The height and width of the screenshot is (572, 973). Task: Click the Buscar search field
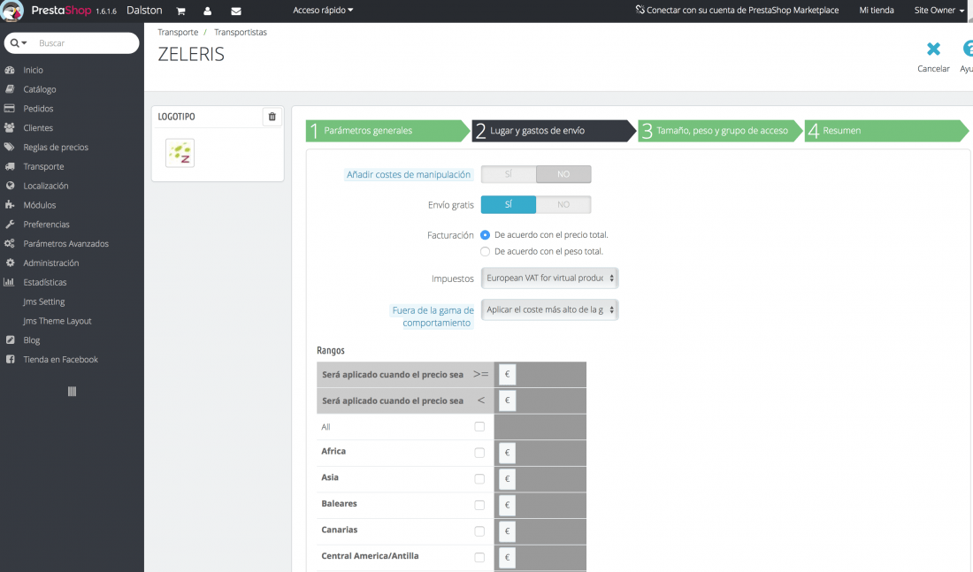click(87, 42)
